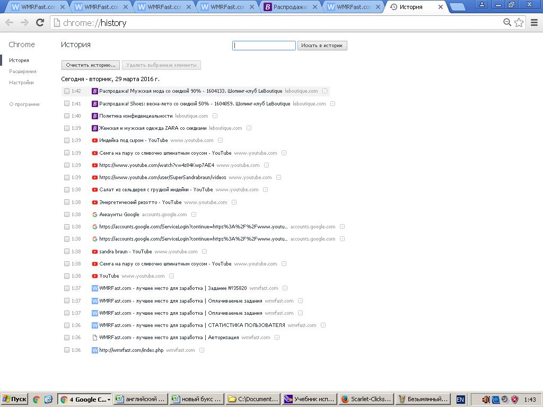Image resolution: width=543 pixels, height=407 pixels.
Task: Open the new tab button
Action: tap(458, 7)
